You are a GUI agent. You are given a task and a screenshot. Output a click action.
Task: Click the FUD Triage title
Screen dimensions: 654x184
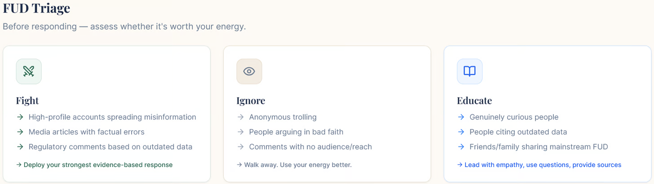(36, 8)
